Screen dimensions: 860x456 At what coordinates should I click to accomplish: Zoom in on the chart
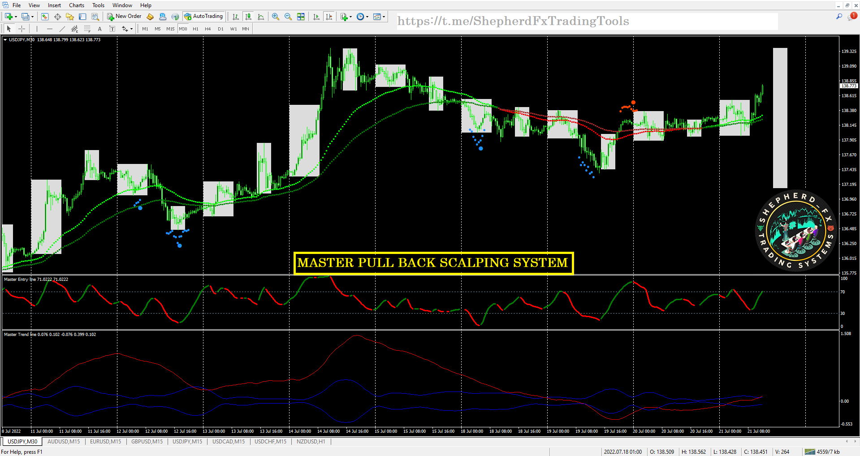coord(276,17)
